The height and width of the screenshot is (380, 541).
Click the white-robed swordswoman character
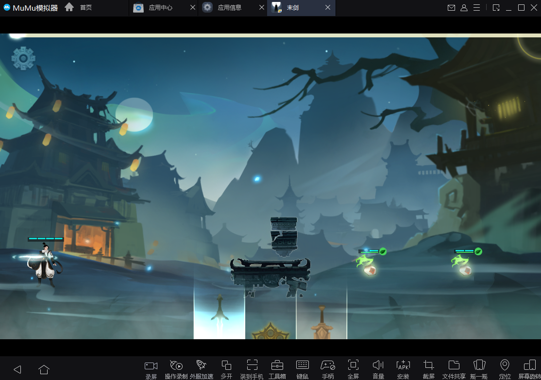pos(44,264)
